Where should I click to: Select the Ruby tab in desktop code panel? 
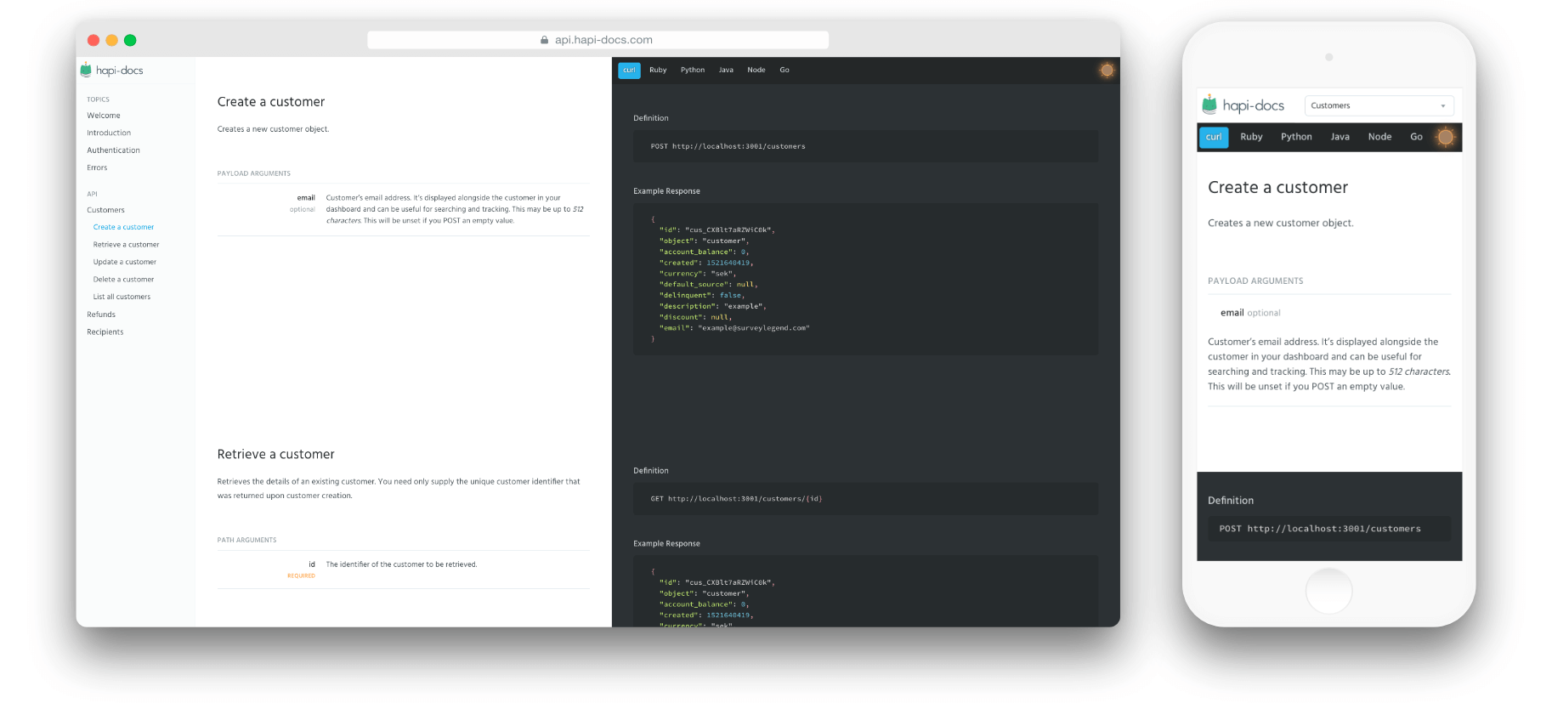click(658, 71)
